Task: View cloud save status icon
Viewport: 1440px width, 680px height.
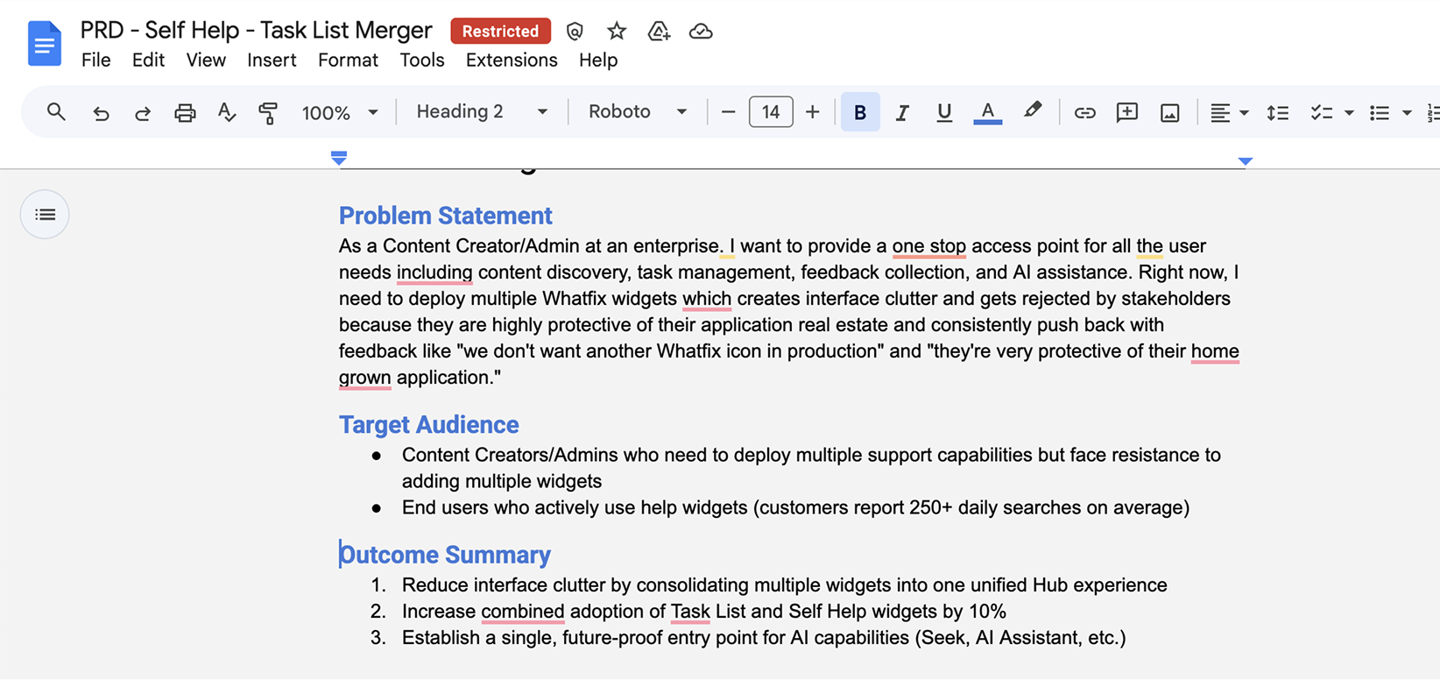Action: pyautogui.click(x=701, y=32)
